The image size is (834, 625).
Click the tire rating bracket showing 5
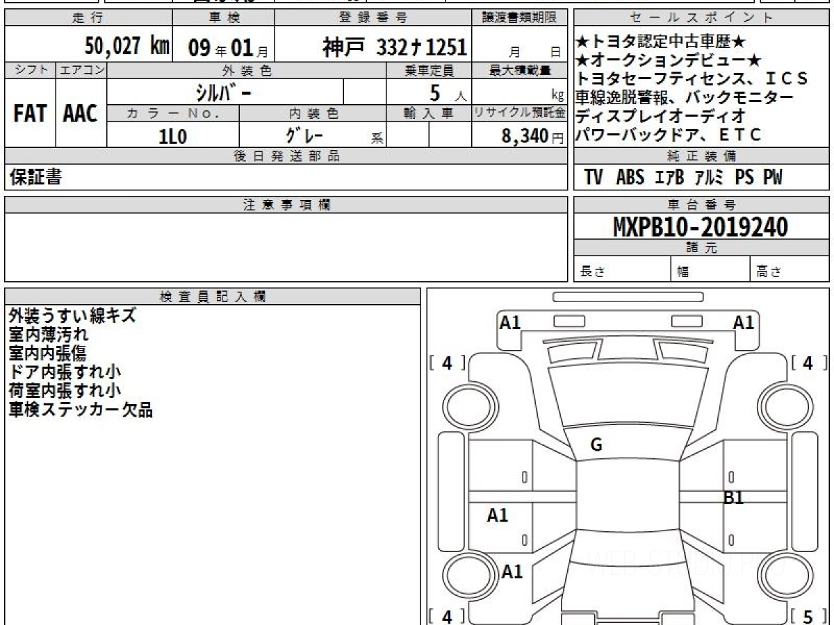coord(808,616)
